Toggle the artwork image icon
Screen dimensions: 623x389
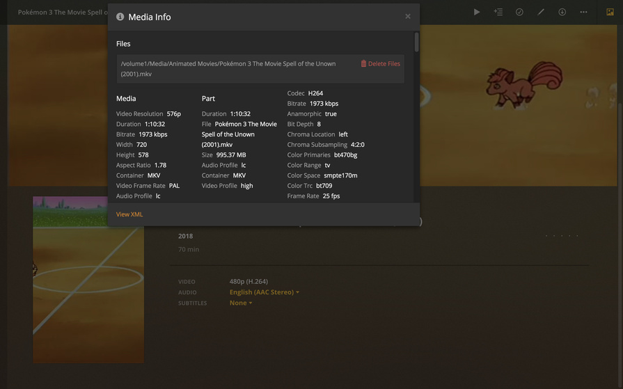point(610,12)
